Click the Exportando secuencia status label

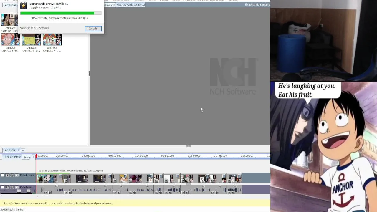click(x=257, y=5)
